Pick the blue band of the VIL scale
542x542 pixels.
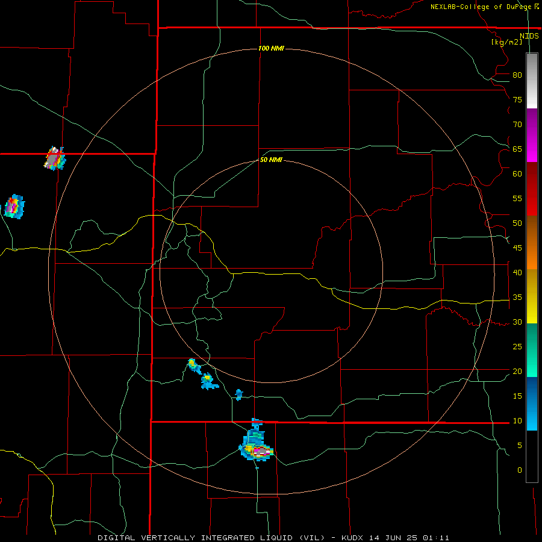click(532, 403)
